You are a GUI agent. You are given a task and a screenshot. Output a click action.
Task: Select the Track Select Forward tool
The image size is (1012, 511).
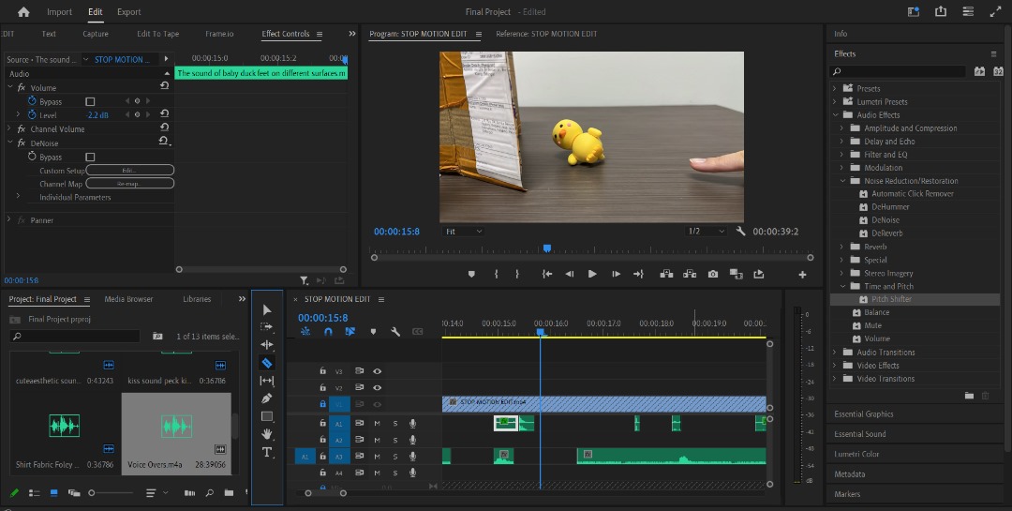(x=266, y=327)
